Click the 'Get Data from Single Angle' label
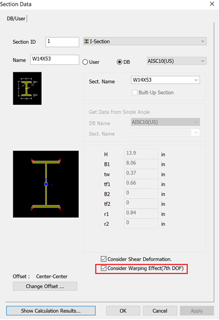This screenshot has width=219, height=320. click(120, 112)
